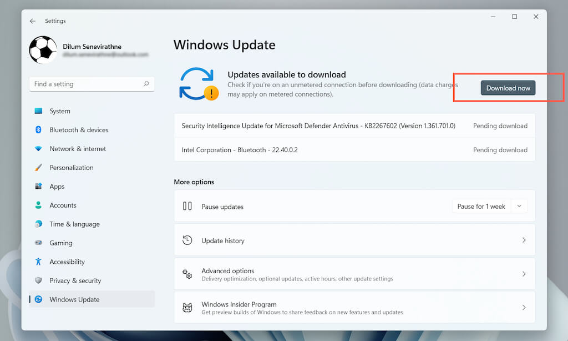Click Pause for 1 week button
The image size is (568, 341).
(481, 207)
